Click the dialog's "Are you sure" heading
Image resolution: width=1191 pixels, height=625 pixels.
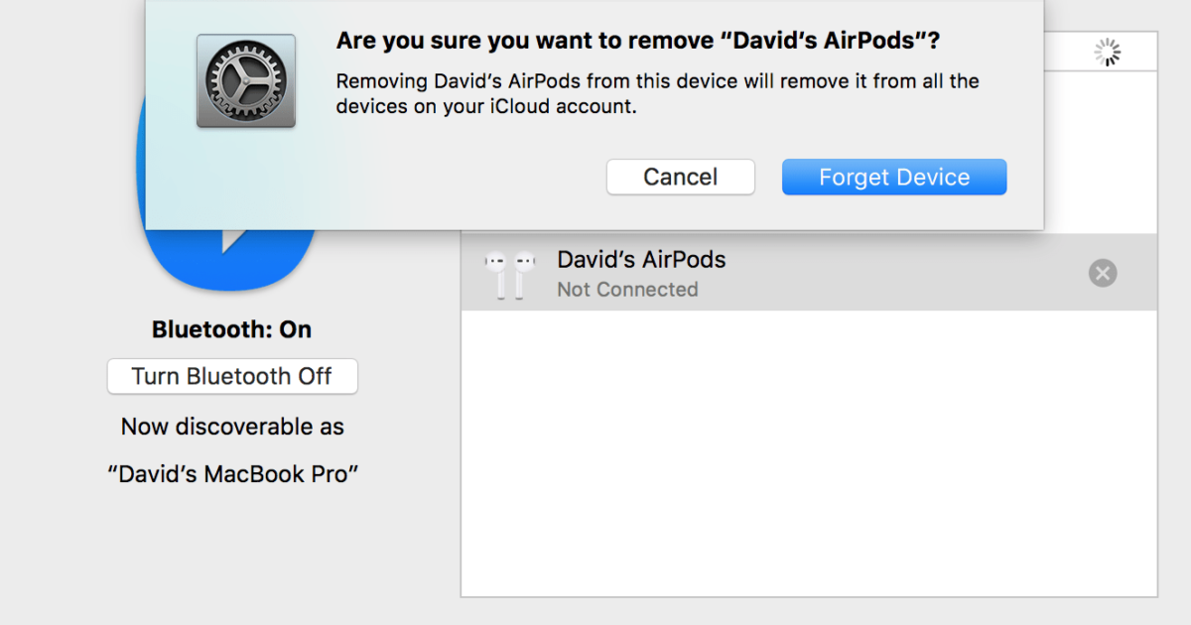click(x=638, y=42)
